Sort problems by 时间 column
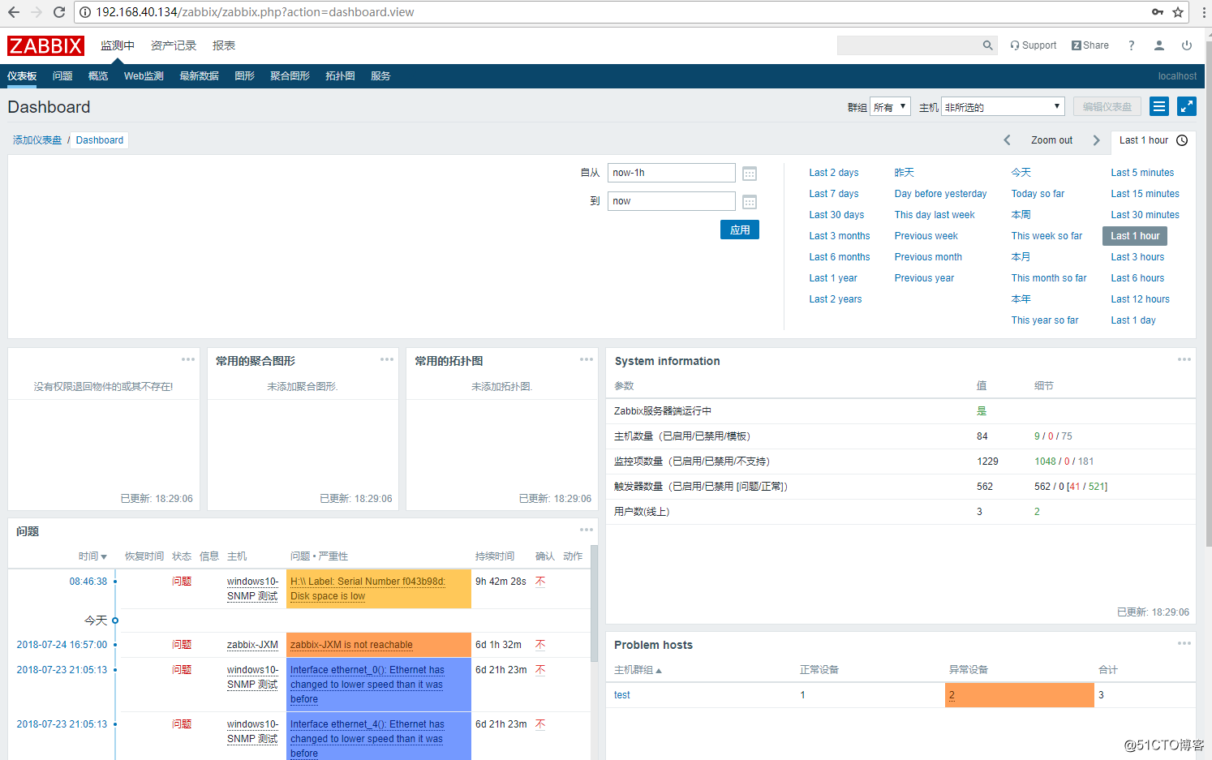The image size is (1212, 760). [x=92, y=556]
